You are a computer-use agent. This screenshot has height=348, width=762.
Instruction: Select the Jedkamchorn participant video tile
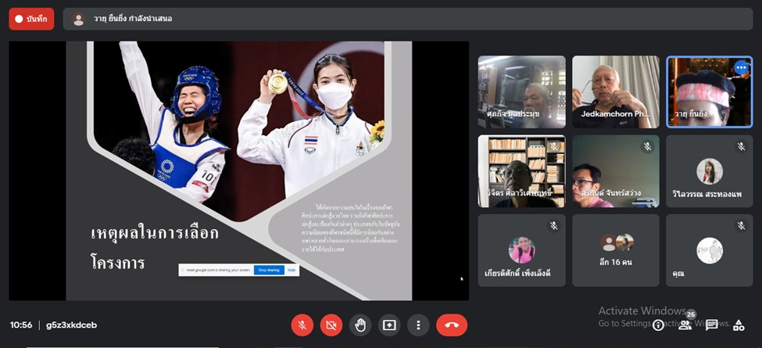(615, 91)
